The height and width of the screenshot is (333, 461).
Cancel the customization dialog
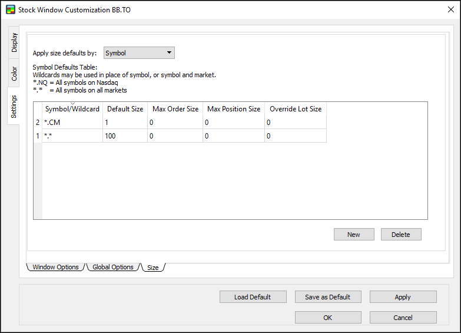click(403, 318)
